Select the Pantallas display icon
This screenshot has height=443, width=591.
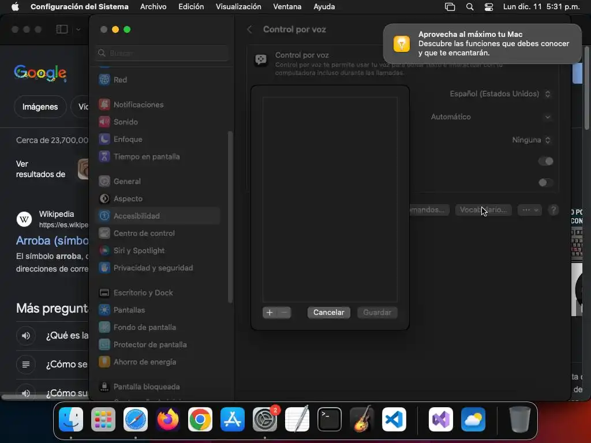click(x=104, y=310)
